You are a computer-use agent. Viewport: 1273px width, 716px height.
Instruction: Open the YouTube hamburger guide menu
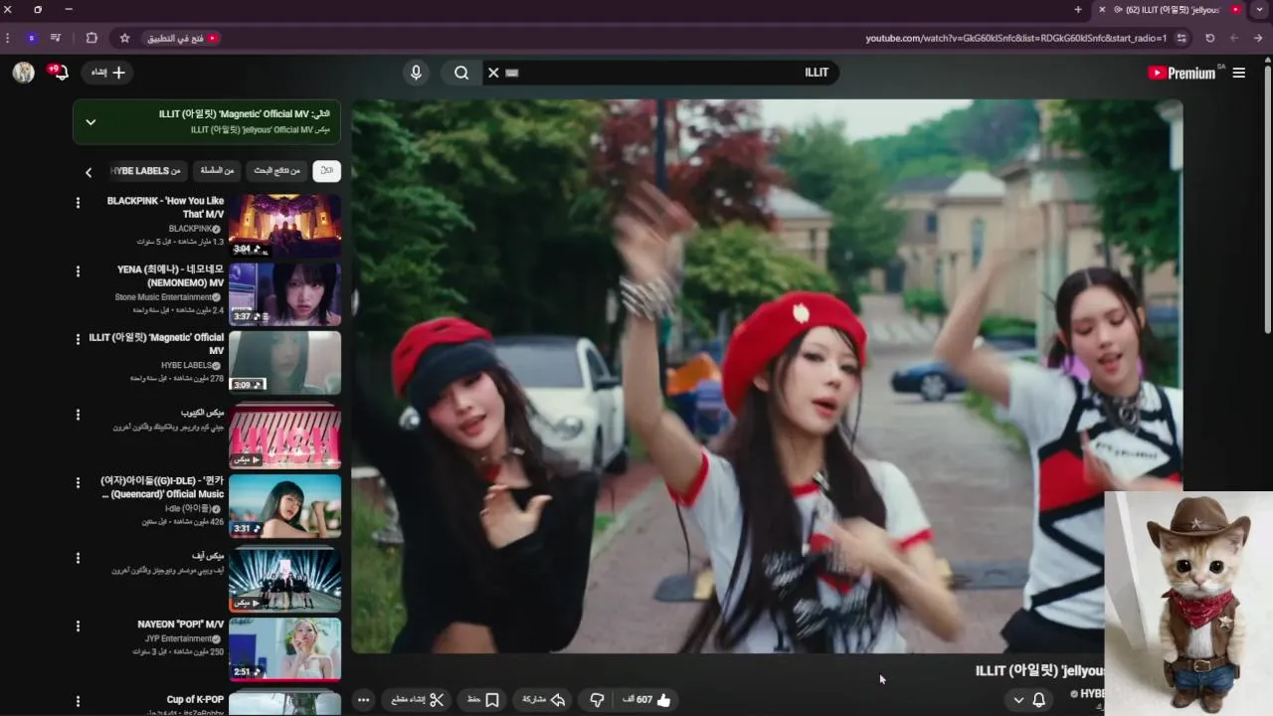pyautogui.click(x=1238, y=73)
